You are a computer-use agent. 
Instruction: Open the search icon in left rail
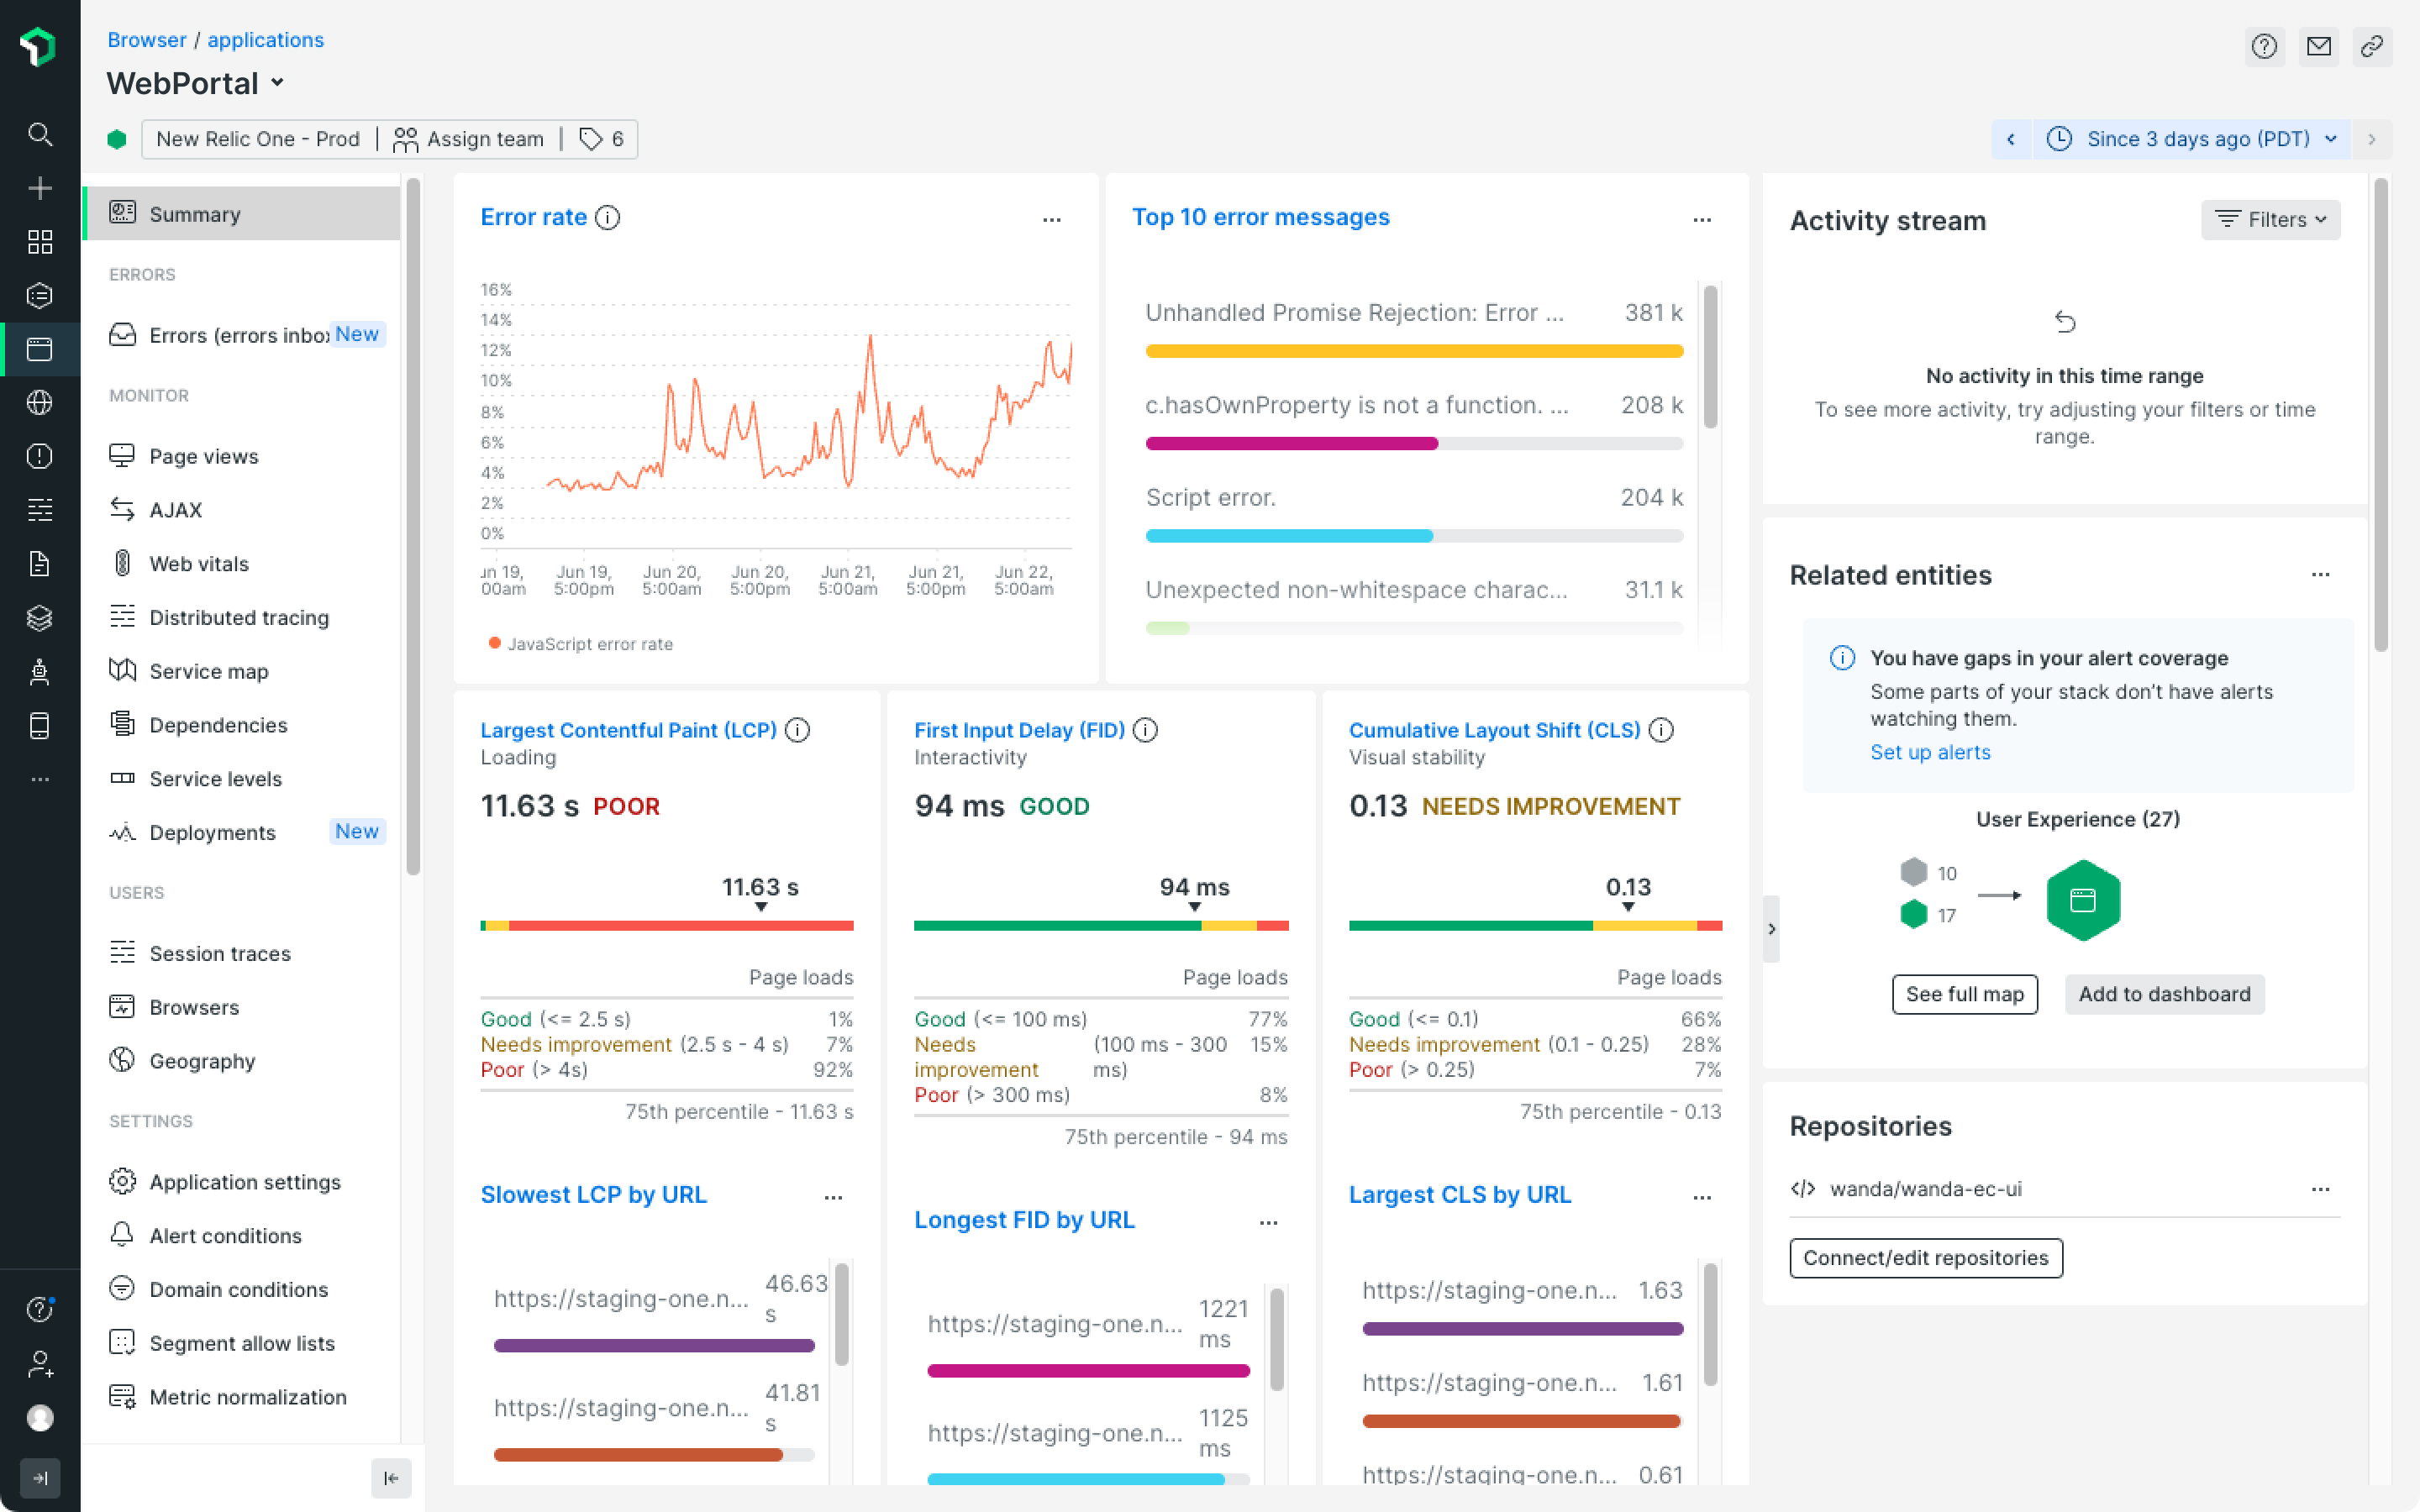(39, 134)
